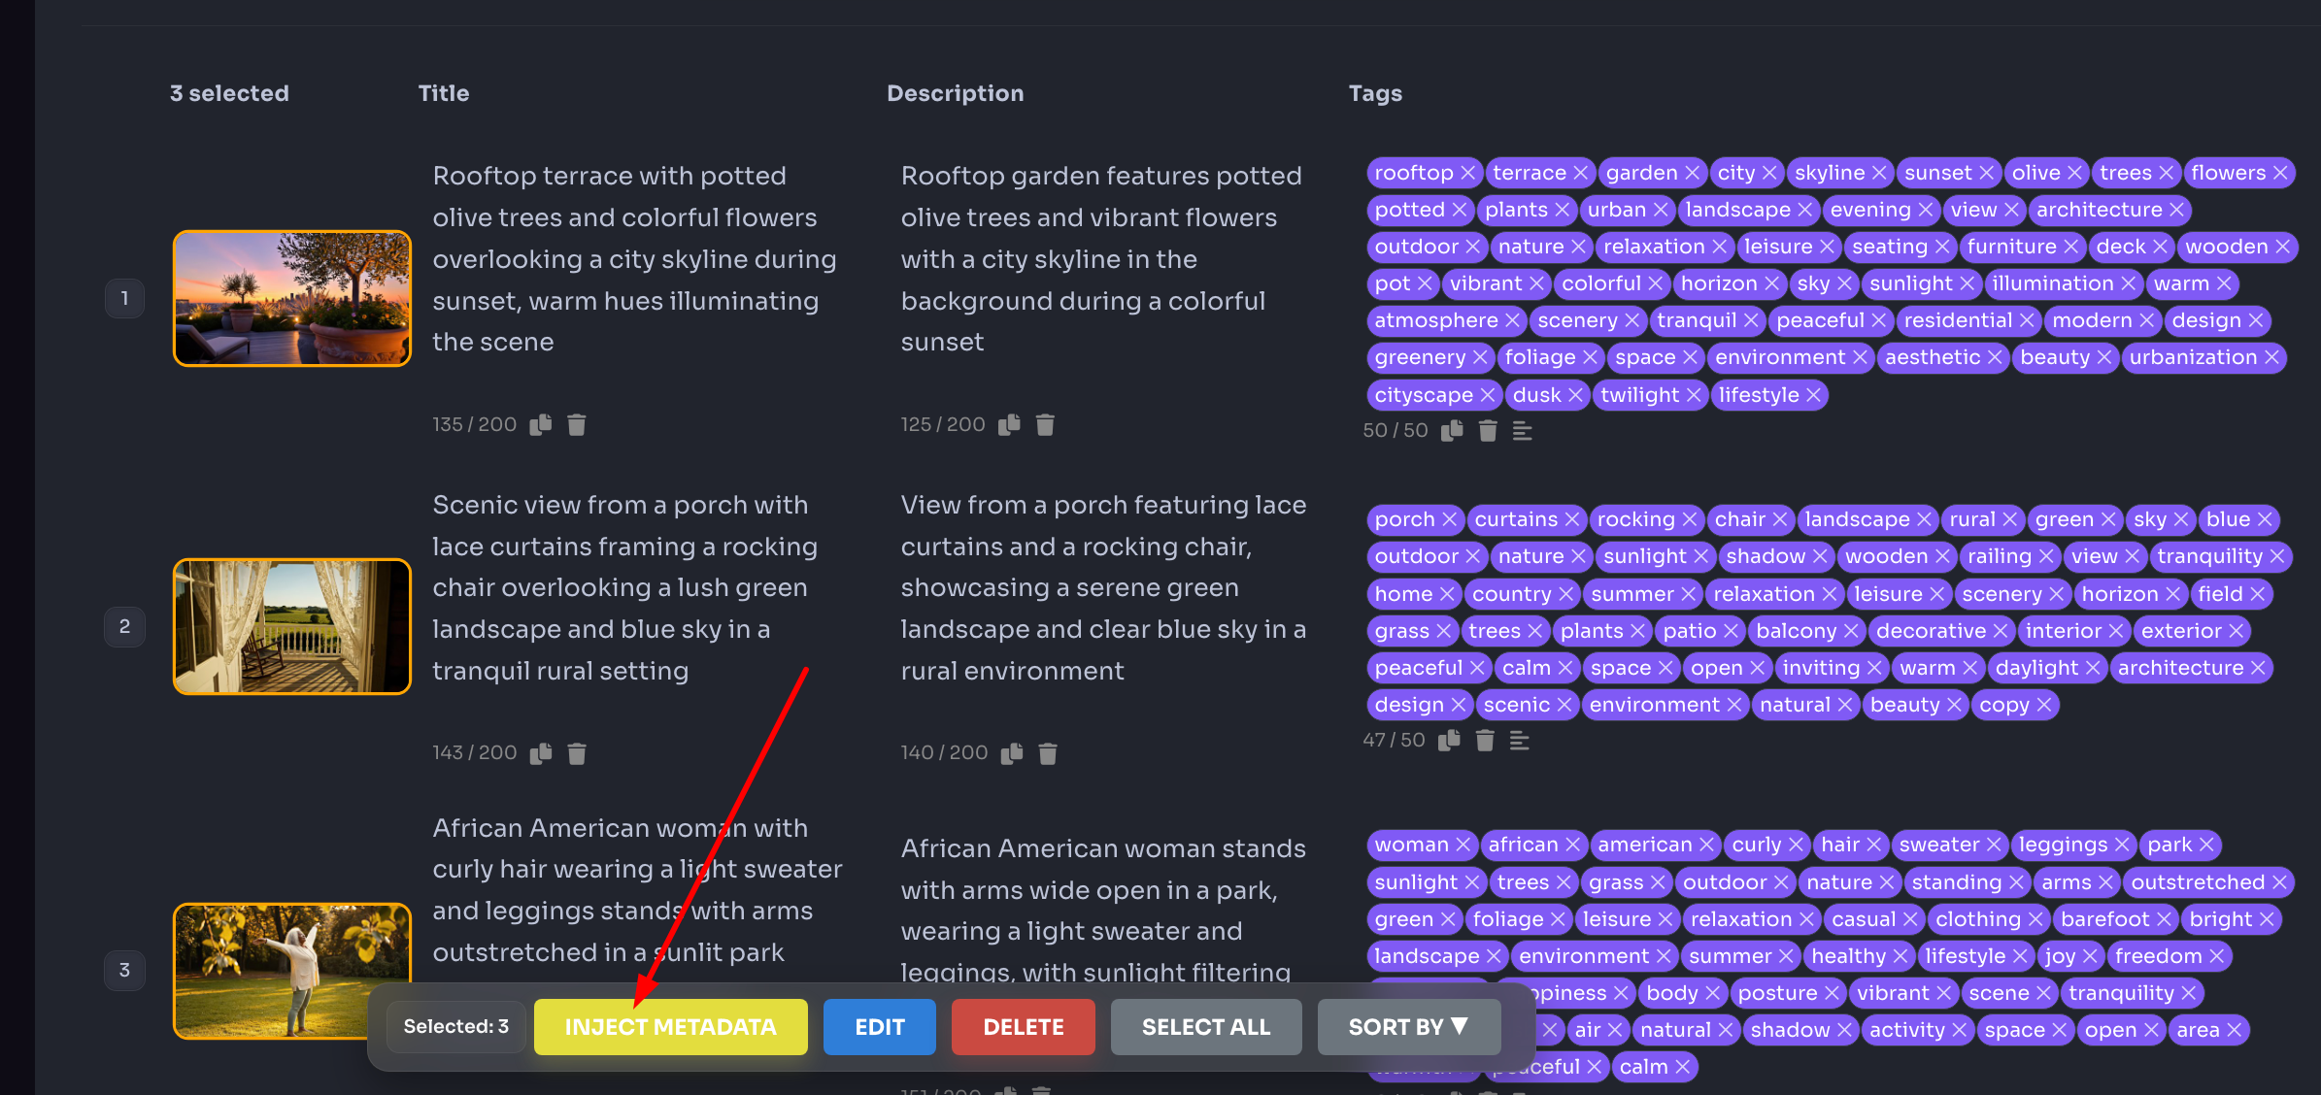Click the EDIT button
This screenshot has height=1095, width=2321.
(x=879, y=1026)
